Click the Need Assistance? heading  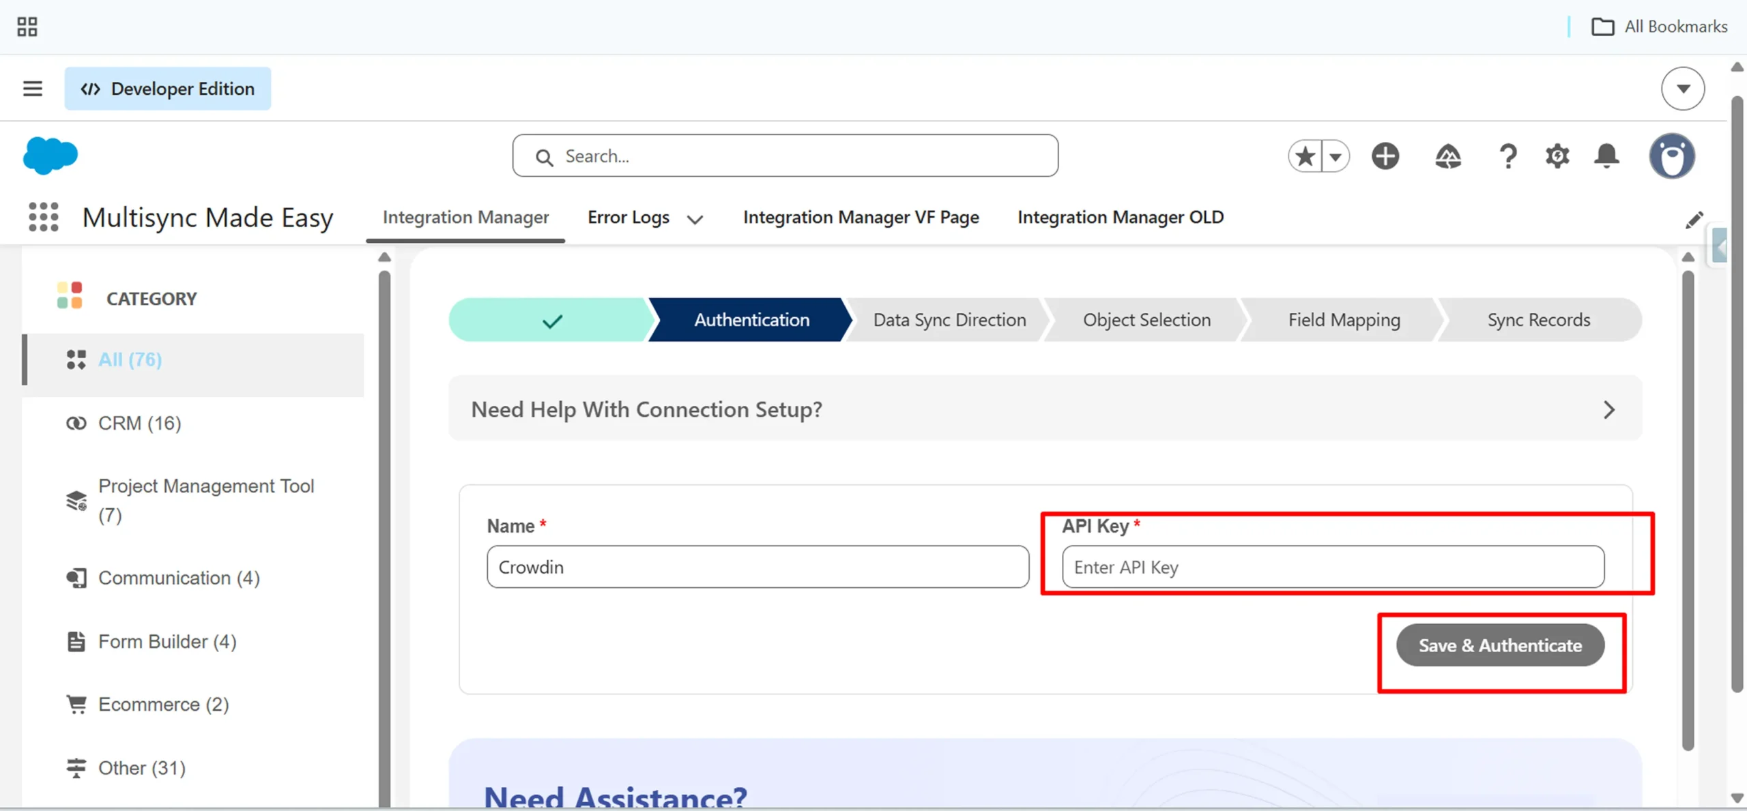click(616, 797)
